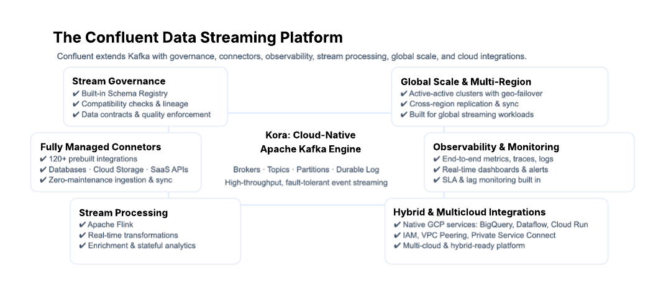Click checkmark beside 'End-to-end metrics, traces, logs'
The height and width of the screenshot is (298, 671).
(x=437, y=159)
